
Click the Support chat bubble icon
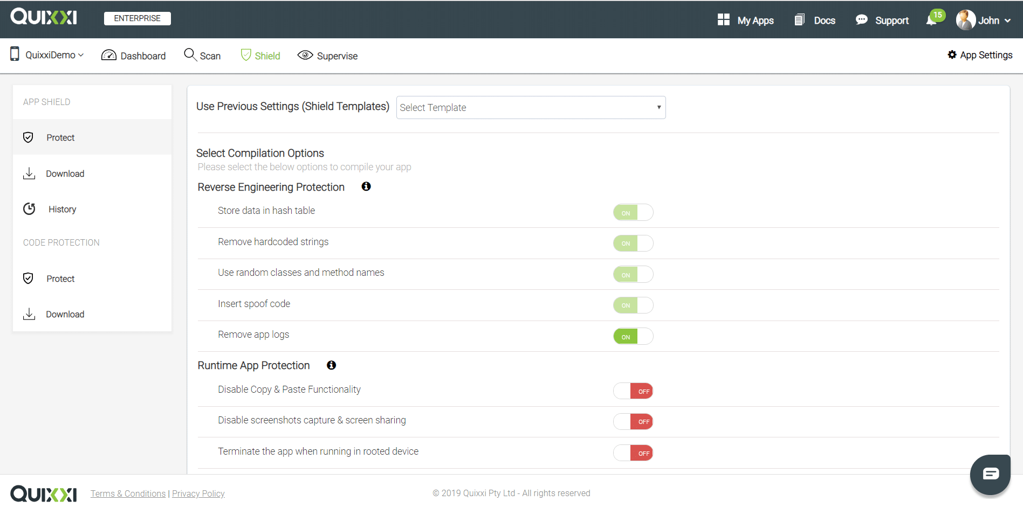coord(861,20)
